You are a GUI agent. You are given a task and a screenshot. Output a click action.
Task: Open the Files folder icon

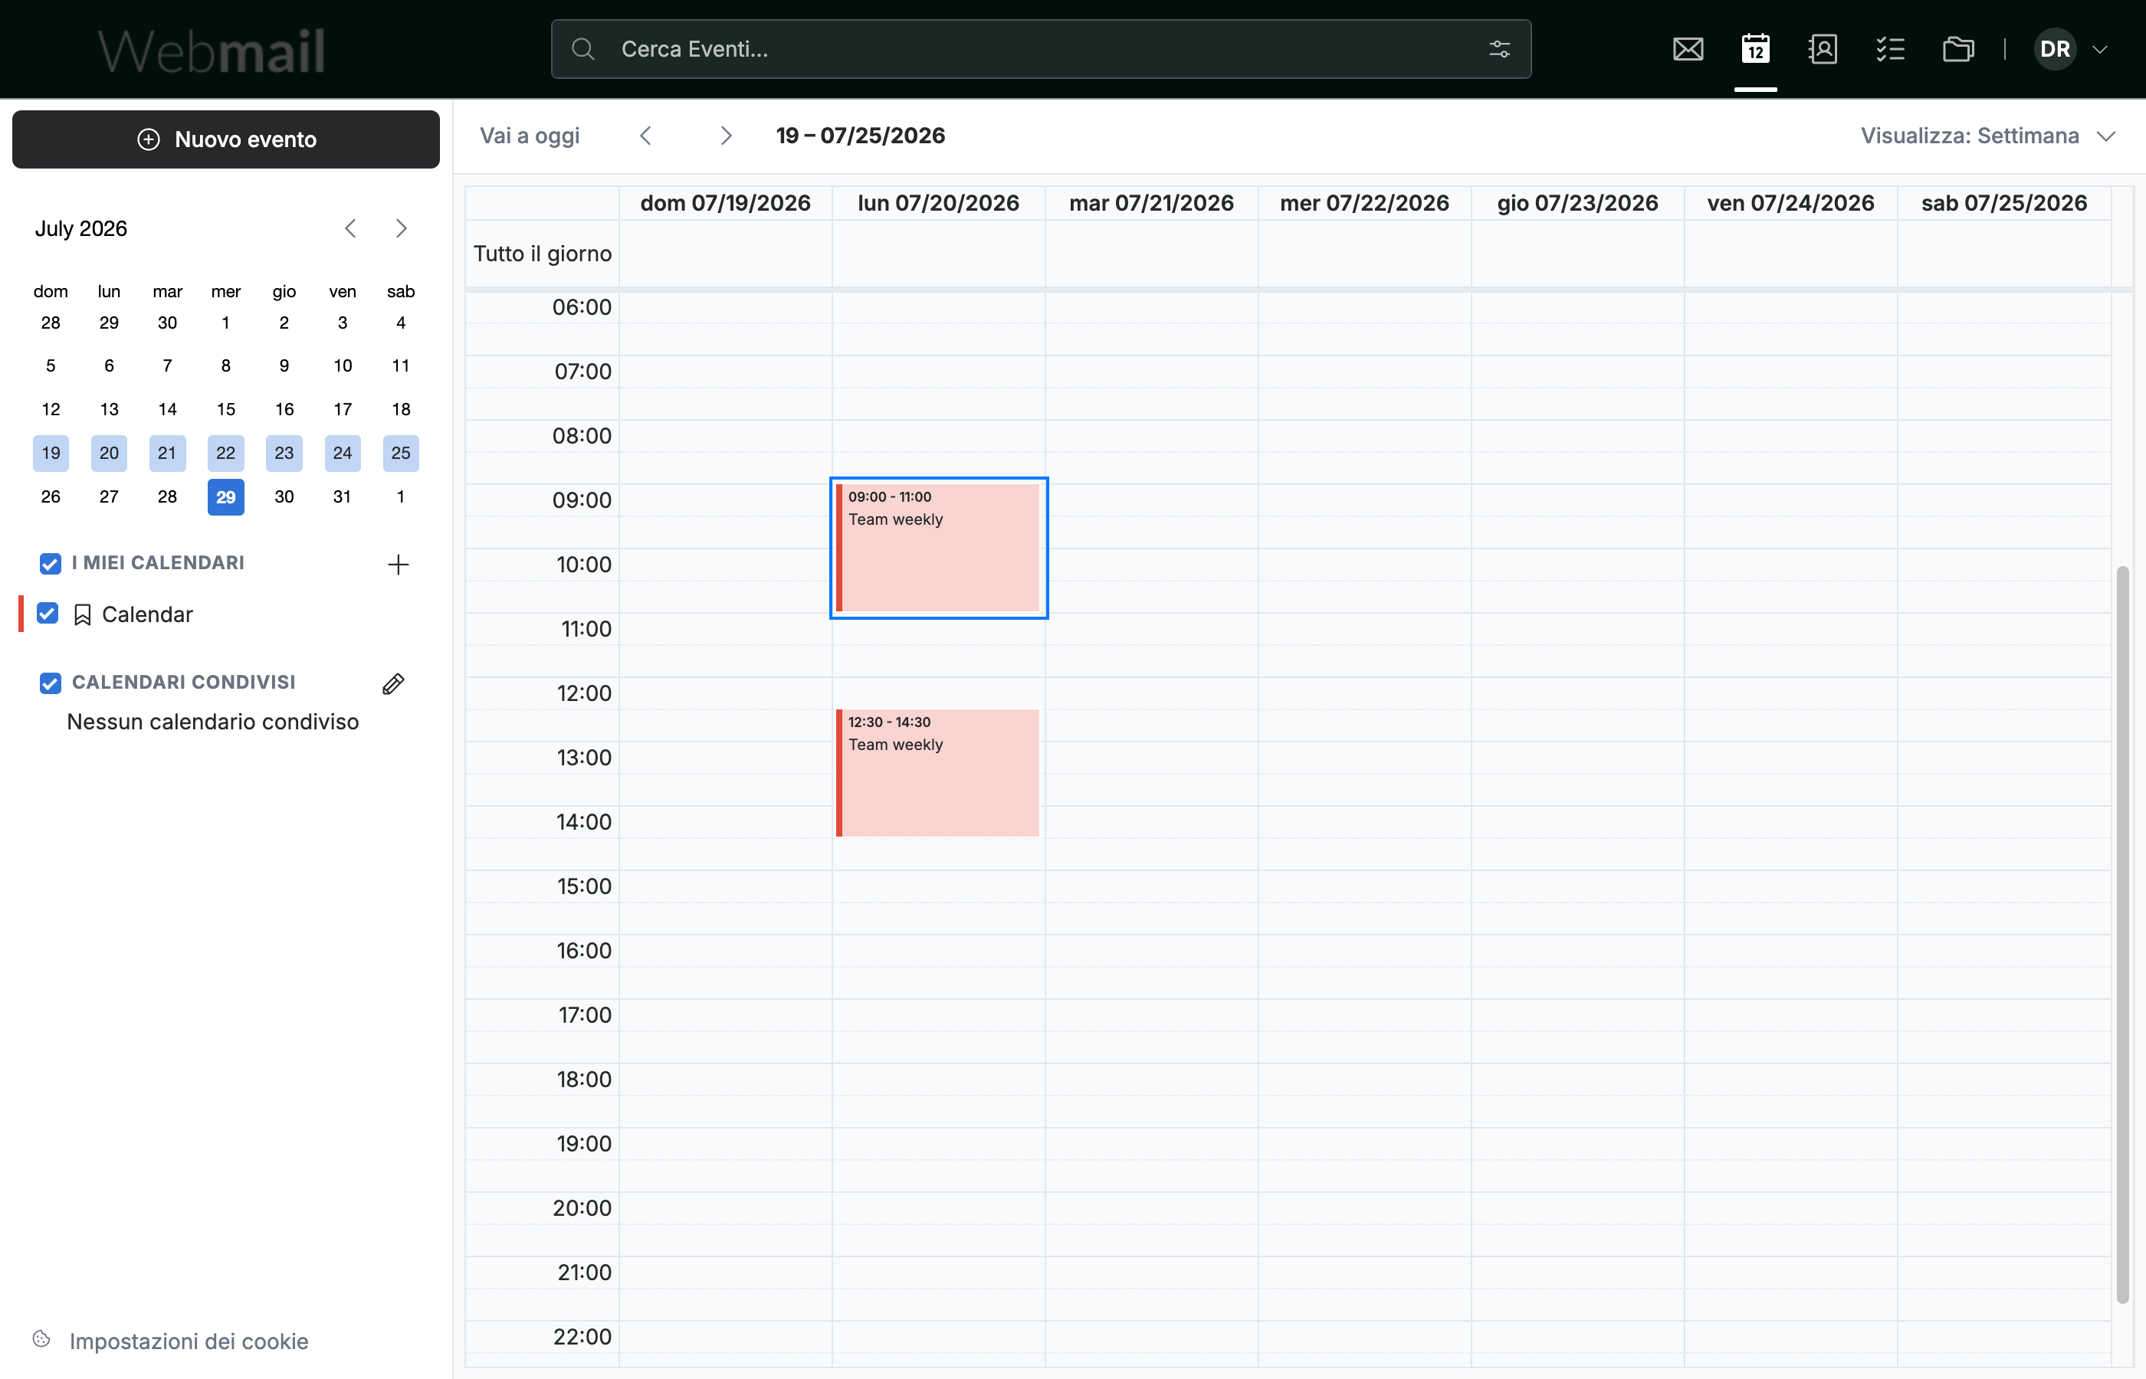tap(1958, 49)
